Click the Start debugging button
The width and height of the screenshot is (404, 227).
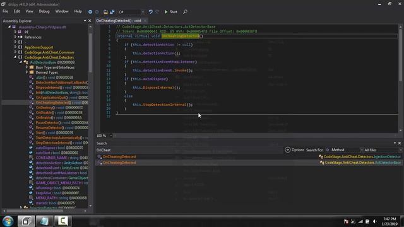click(x=171, y=12)
